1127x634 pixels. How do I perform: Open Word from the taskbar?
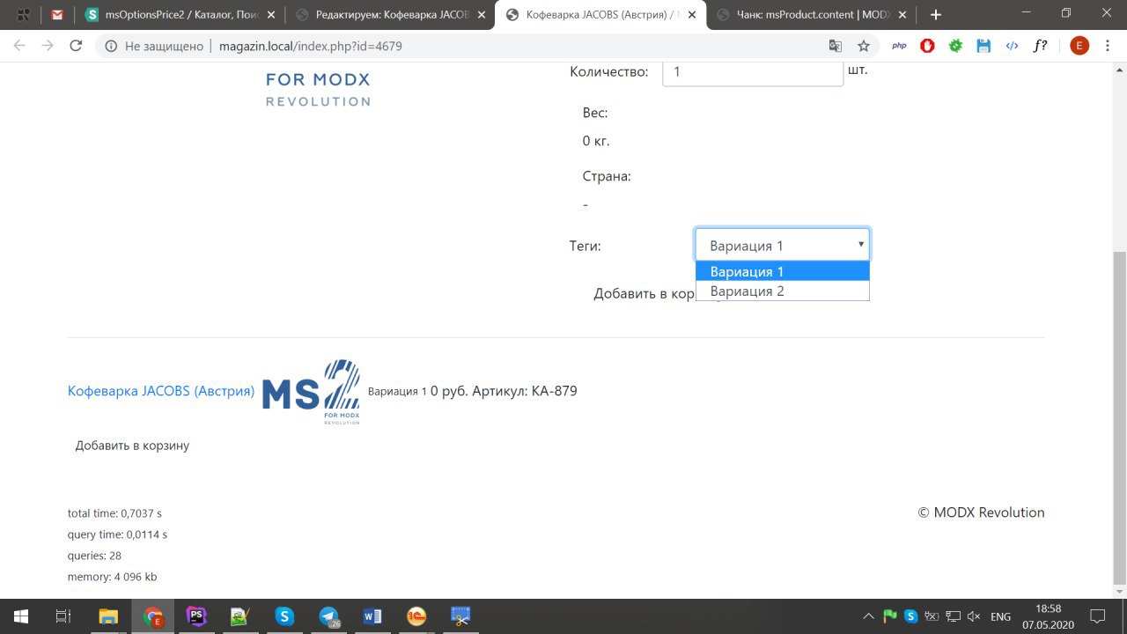pyautogui.click(x=372, y=616)
